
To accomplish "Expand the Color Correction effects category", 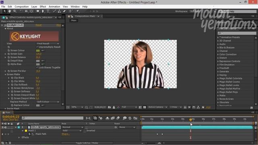I will coord(218,54).
